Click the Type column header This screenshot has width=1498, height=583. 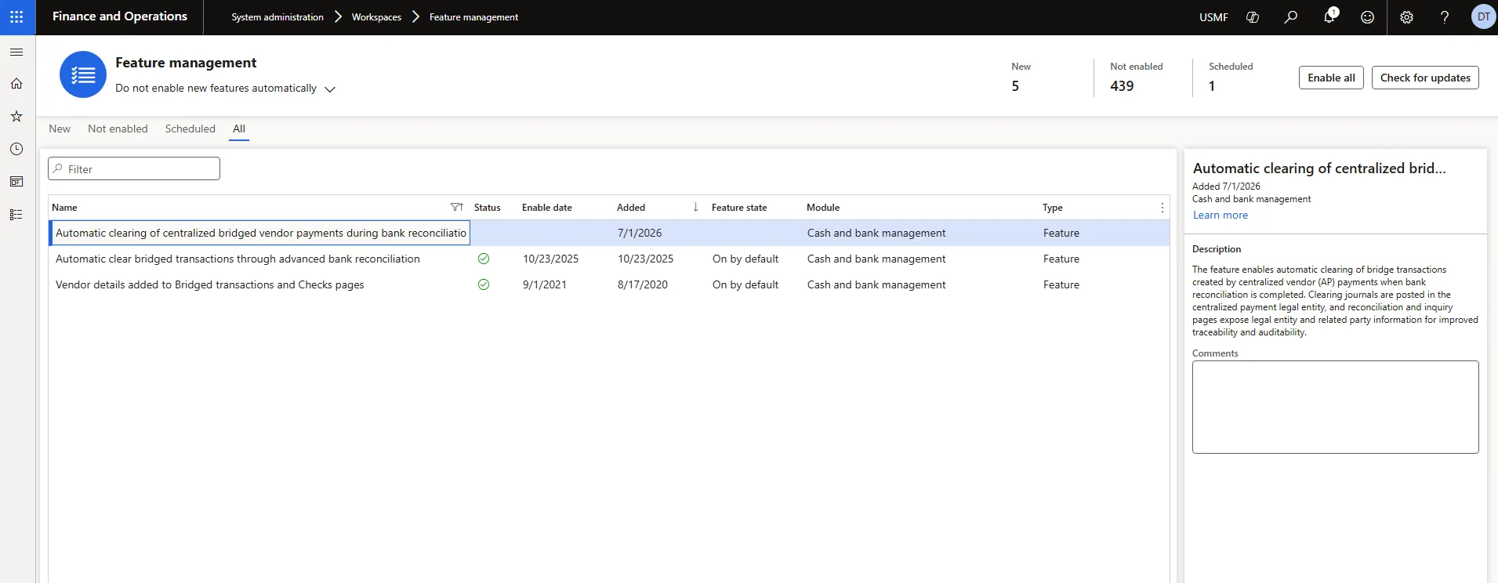tap(1053, 208)
